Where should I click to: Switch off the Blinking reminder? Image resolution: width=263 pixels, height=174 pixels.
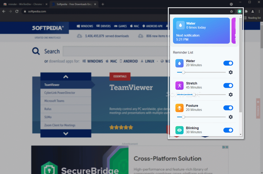[x=228, y=130]
